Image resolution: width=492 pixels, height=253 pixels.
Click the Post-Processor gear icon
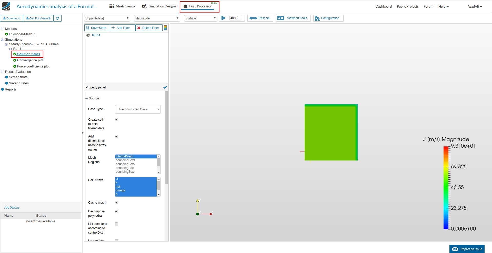coord(185,6)
